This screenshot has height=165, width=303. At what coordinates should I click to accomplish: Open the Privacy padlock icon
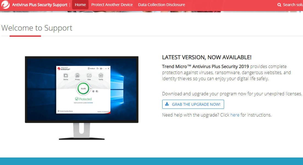coord(77,75)
